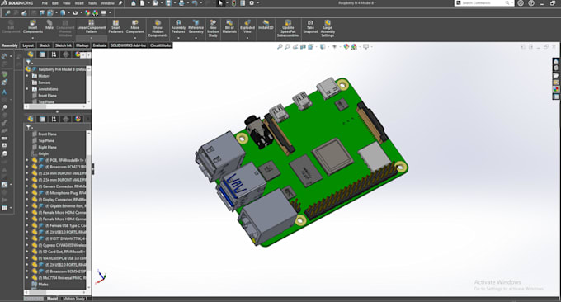Screen dimensions: 561x302
Task: Click the Take Snapshot tool
Action: coord(310,27)
